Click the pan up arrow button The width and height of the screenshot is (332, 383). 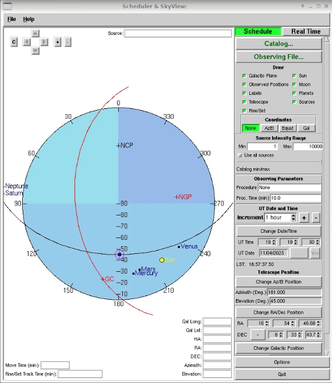click(x=36, y=33)
